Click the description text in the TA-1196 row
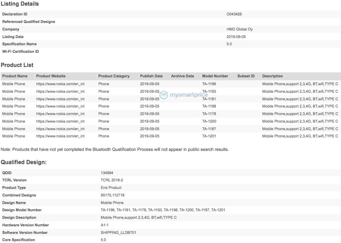The width and height of the screenshot is (341, 243). click(300, 84)
